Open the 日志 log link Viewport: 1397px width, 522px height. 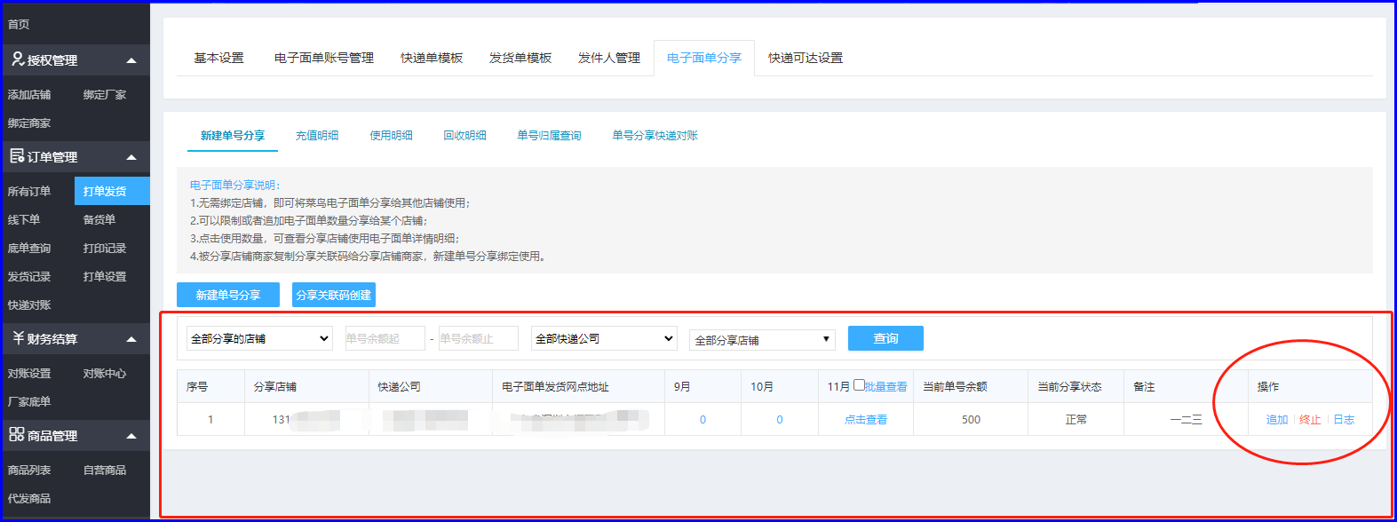click(1344, 420)
